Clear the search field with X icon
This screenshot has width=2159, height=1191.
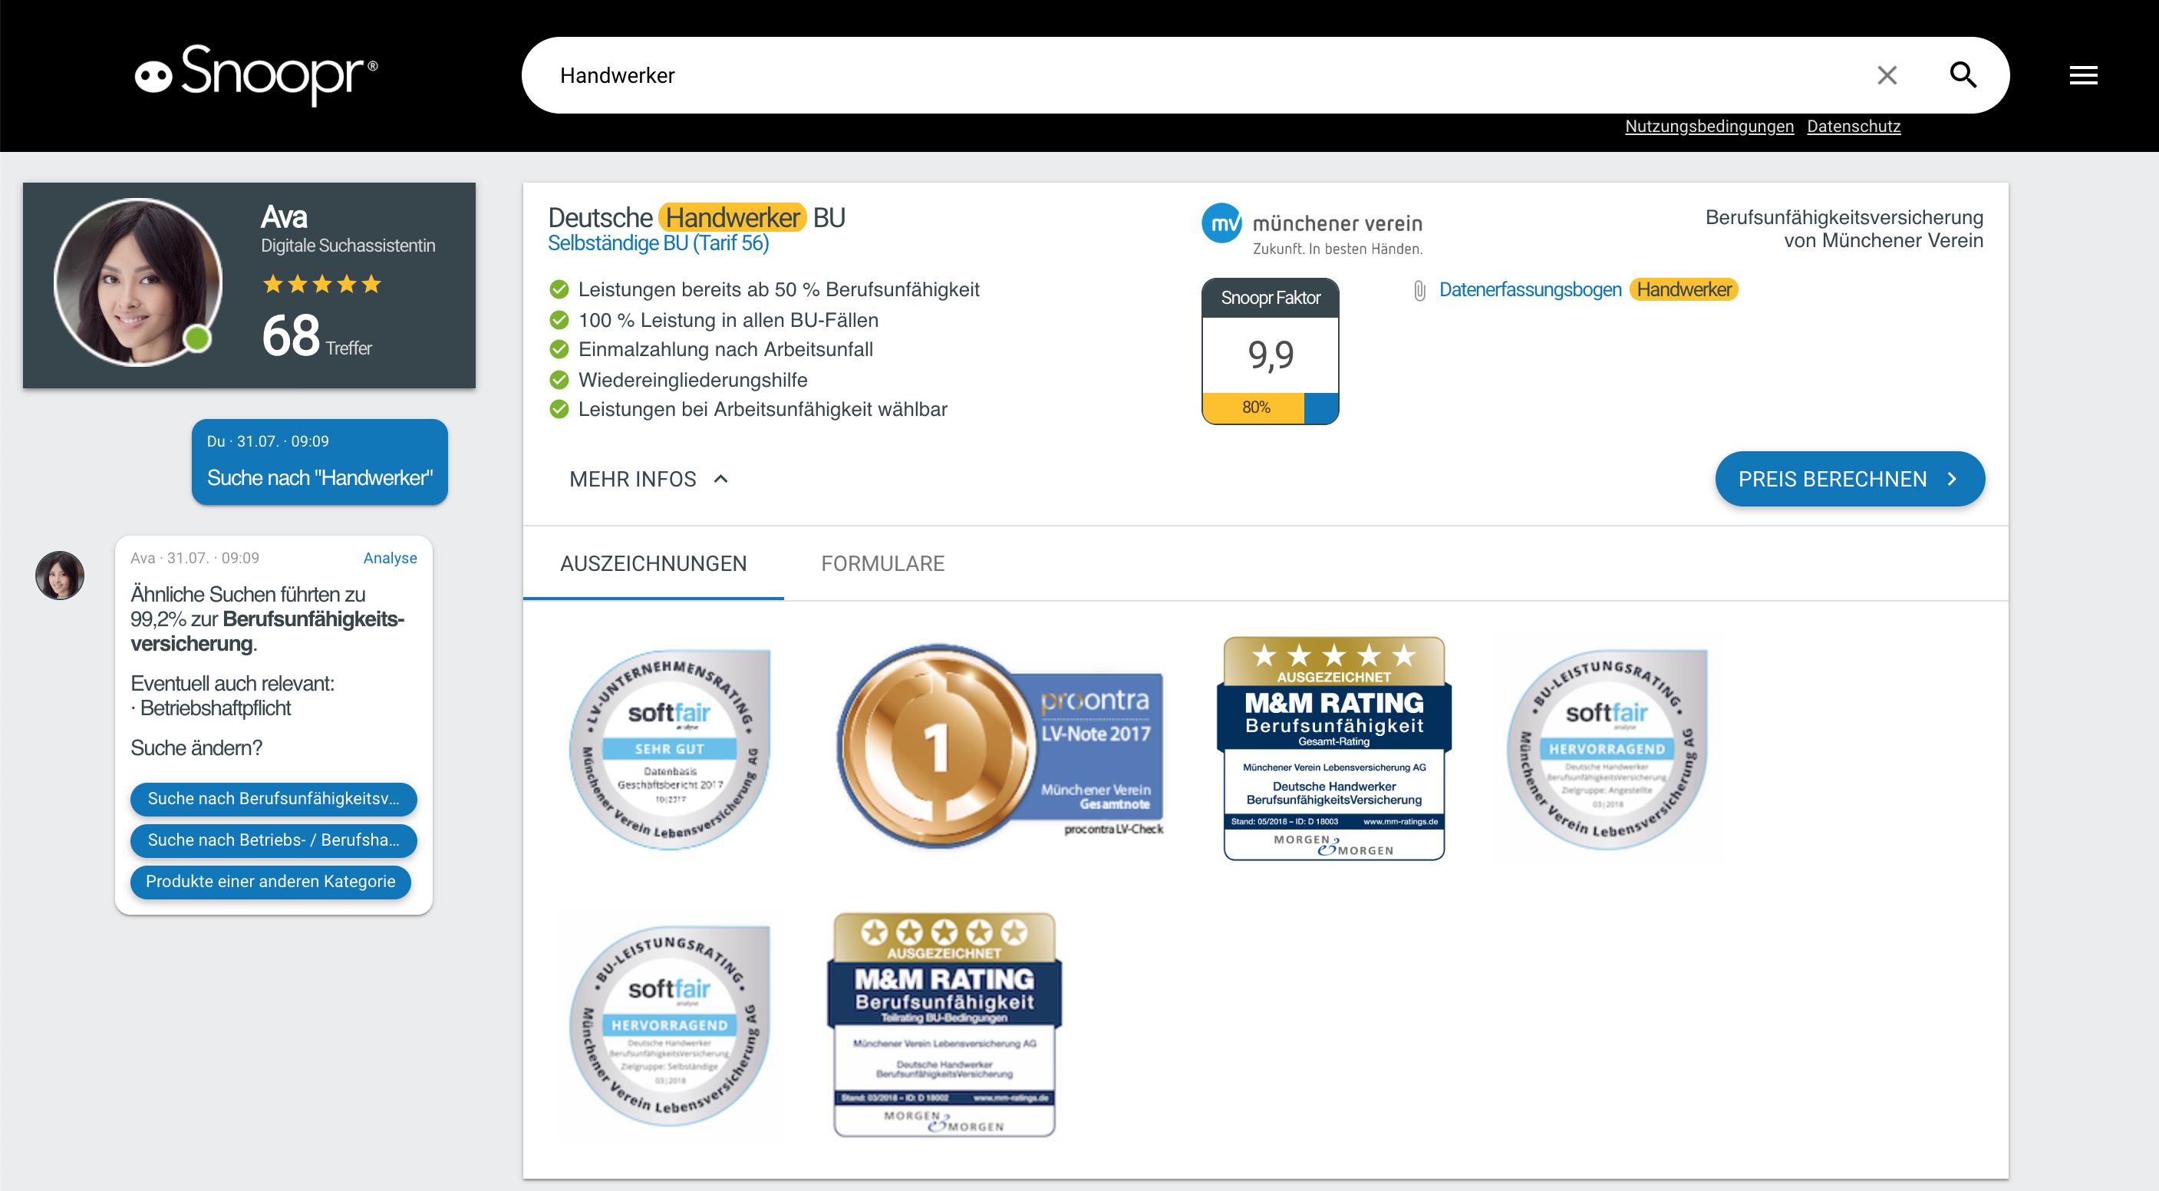click(1887, 75)
